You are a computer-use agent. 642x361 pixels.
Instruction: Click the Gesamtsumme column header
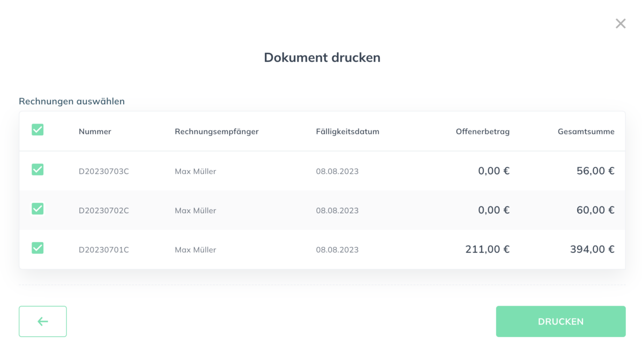click(x=586, y=132)
